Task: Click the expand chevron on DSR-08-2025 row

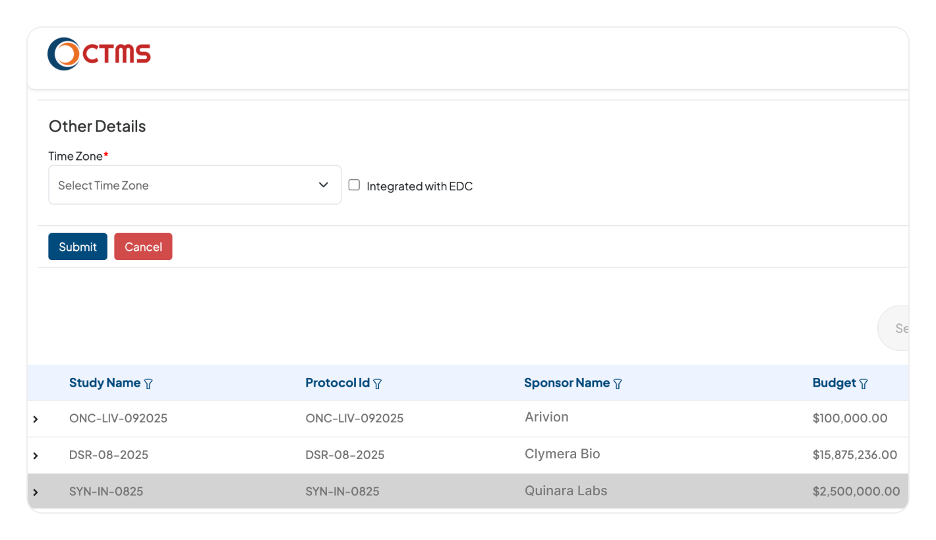Action: coord(35,454)
